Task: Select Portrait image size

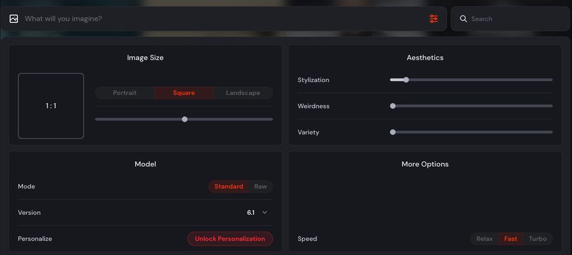Action: coord(125,93)
